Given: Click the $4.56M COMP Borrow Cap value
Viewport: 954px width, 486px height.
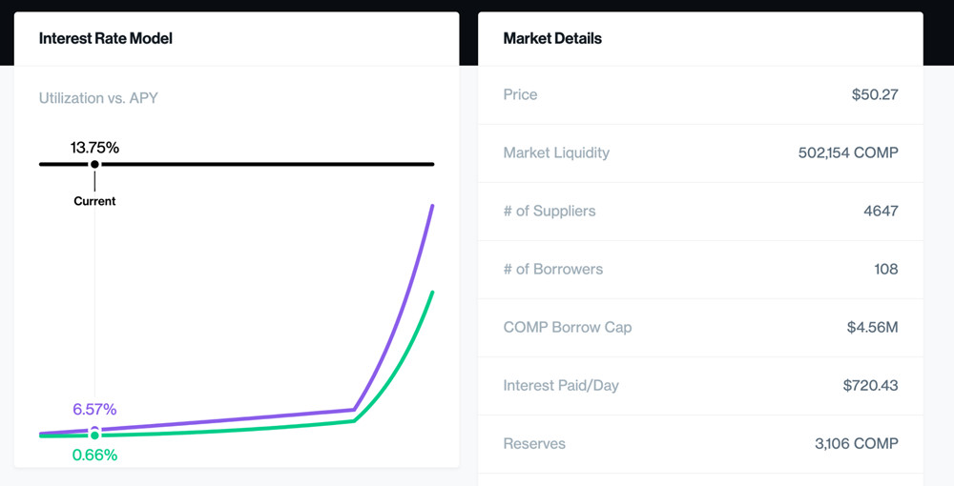Looking at the screenshot, I should [x=872, y=327].
